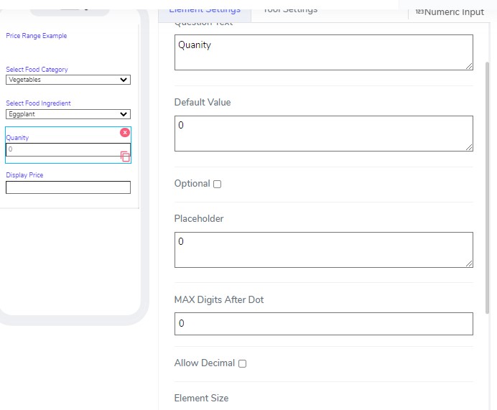Click the Question Text box resize handle
This screenshot has width=497, height=410.
point(469,66)
